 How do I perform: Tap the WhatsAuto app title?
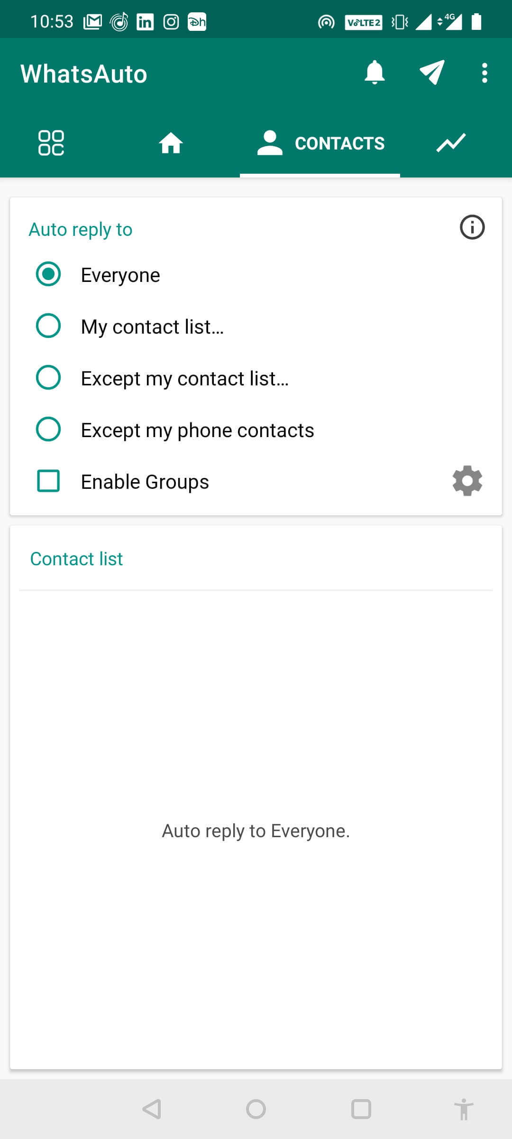pyautogui.click(x=84, y=74)
